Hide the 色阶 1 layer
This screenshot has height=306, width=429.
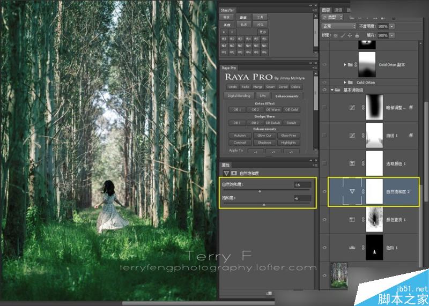point(325,248)
